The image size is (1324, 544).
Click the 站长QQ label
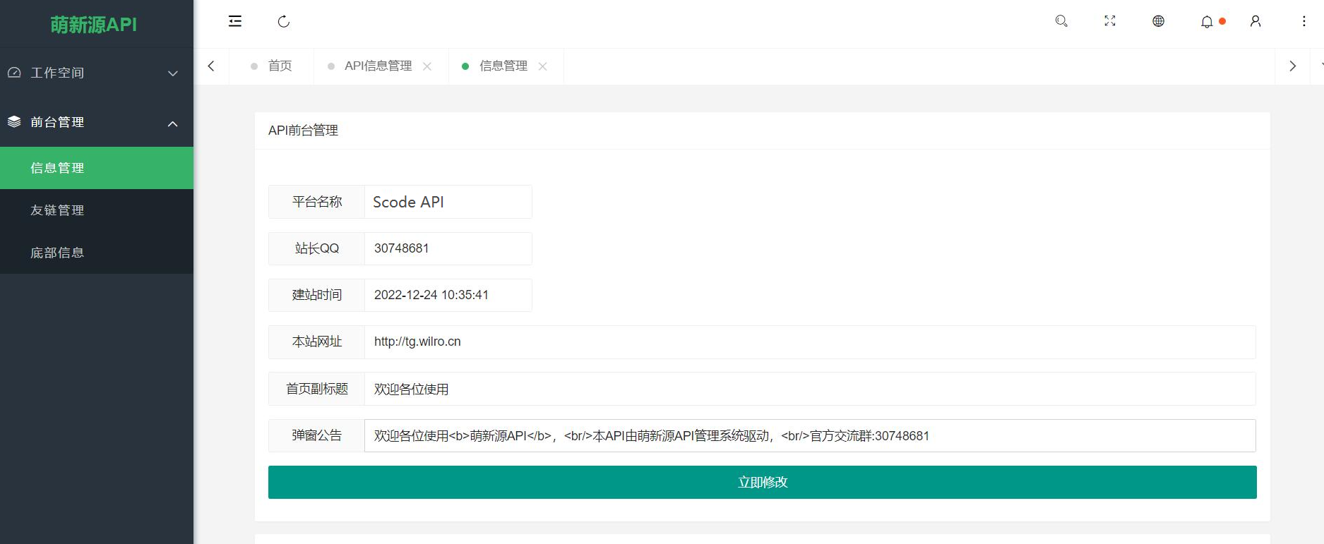[x=317, y=248]
